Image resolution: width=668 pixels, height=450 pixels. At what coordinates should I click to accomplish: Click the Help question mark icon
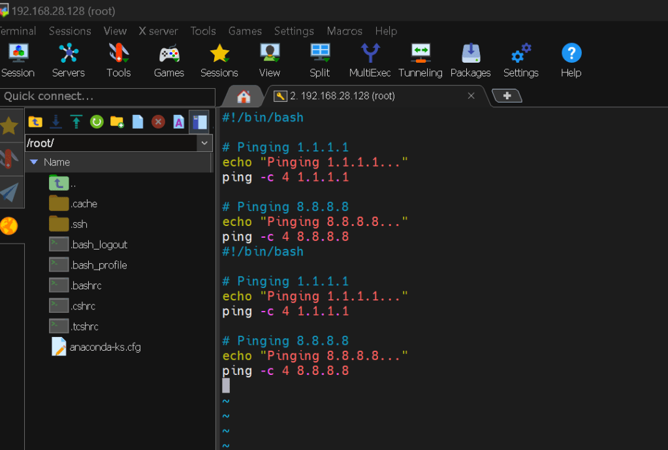click(571, 61)
